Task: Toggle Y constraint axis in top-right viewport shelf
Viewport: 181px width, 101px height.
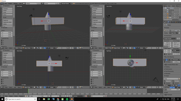Action: coord(92,42)
